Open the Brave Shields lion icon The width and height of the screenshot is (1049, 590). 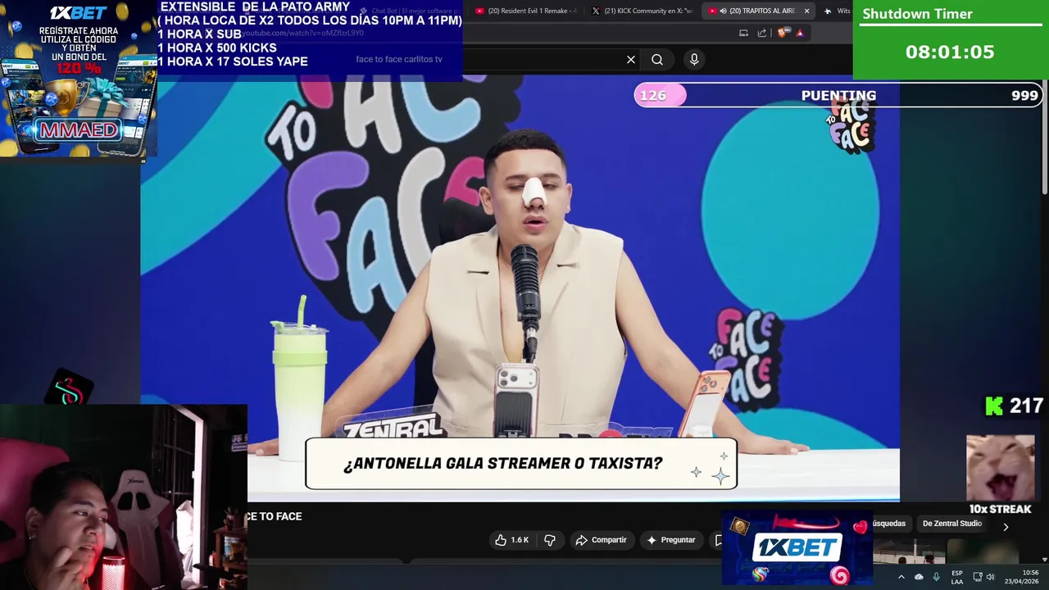point(783,33)
